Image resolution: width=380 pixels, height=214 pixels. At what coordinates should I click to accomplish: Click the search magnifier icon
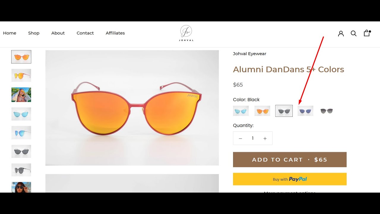point(354,33)
